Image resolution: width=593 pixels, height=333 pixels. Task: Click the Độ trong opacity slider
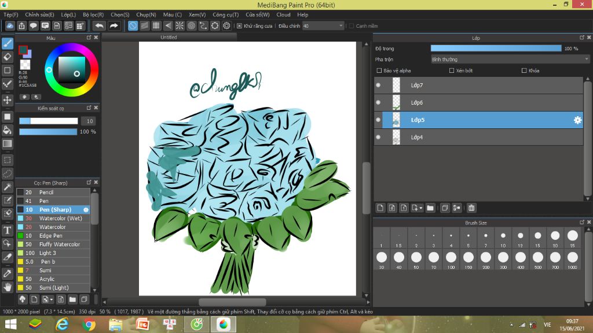pos(496,49)
